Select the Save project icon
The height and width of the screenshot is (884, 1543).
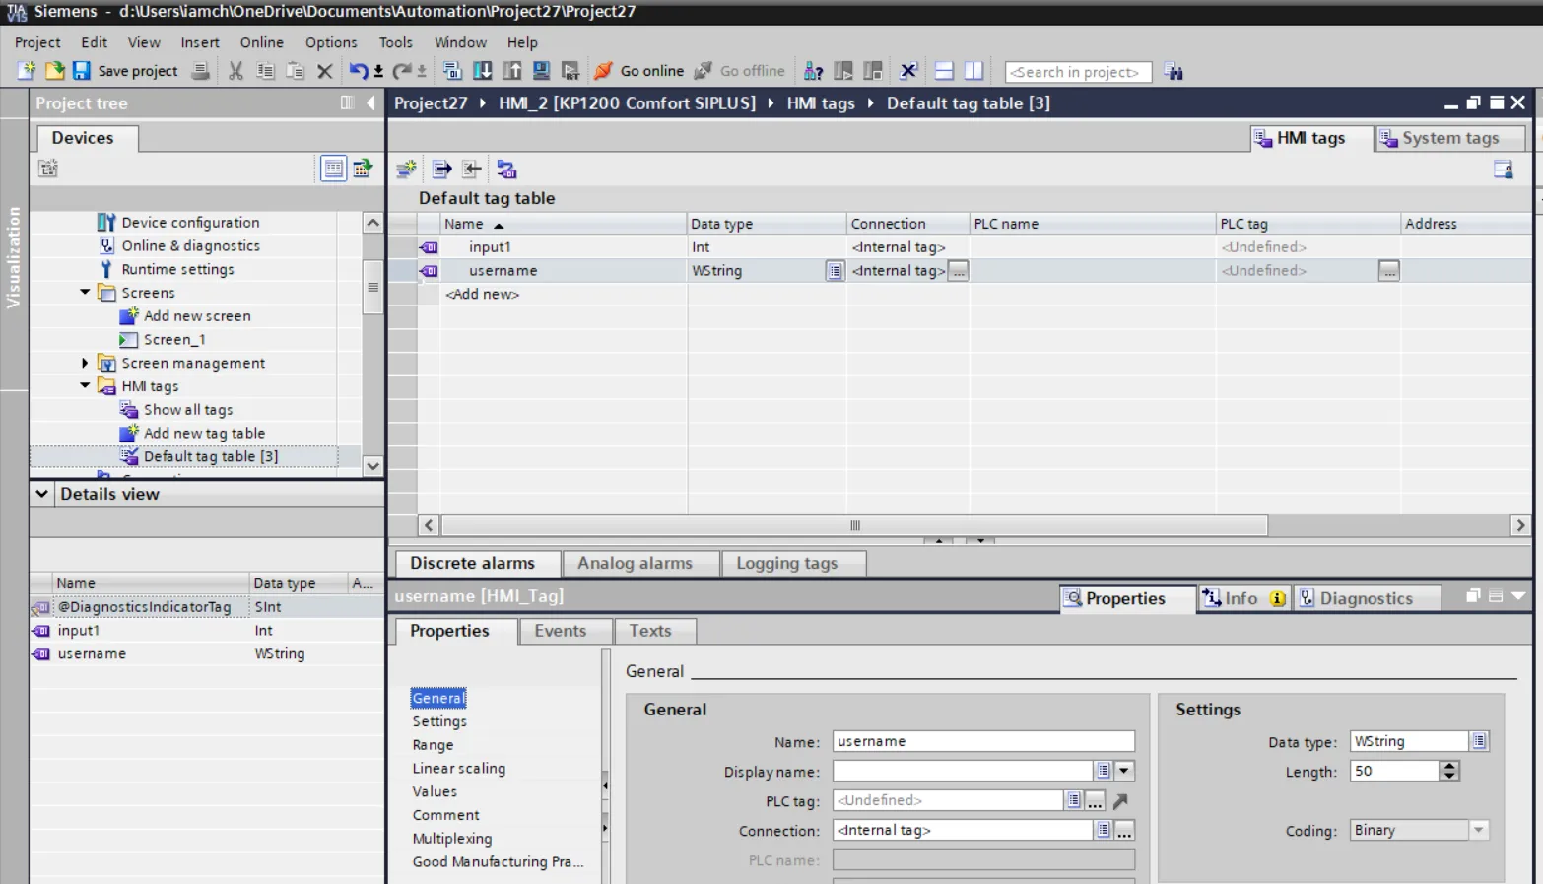click(x=82, y=70)
